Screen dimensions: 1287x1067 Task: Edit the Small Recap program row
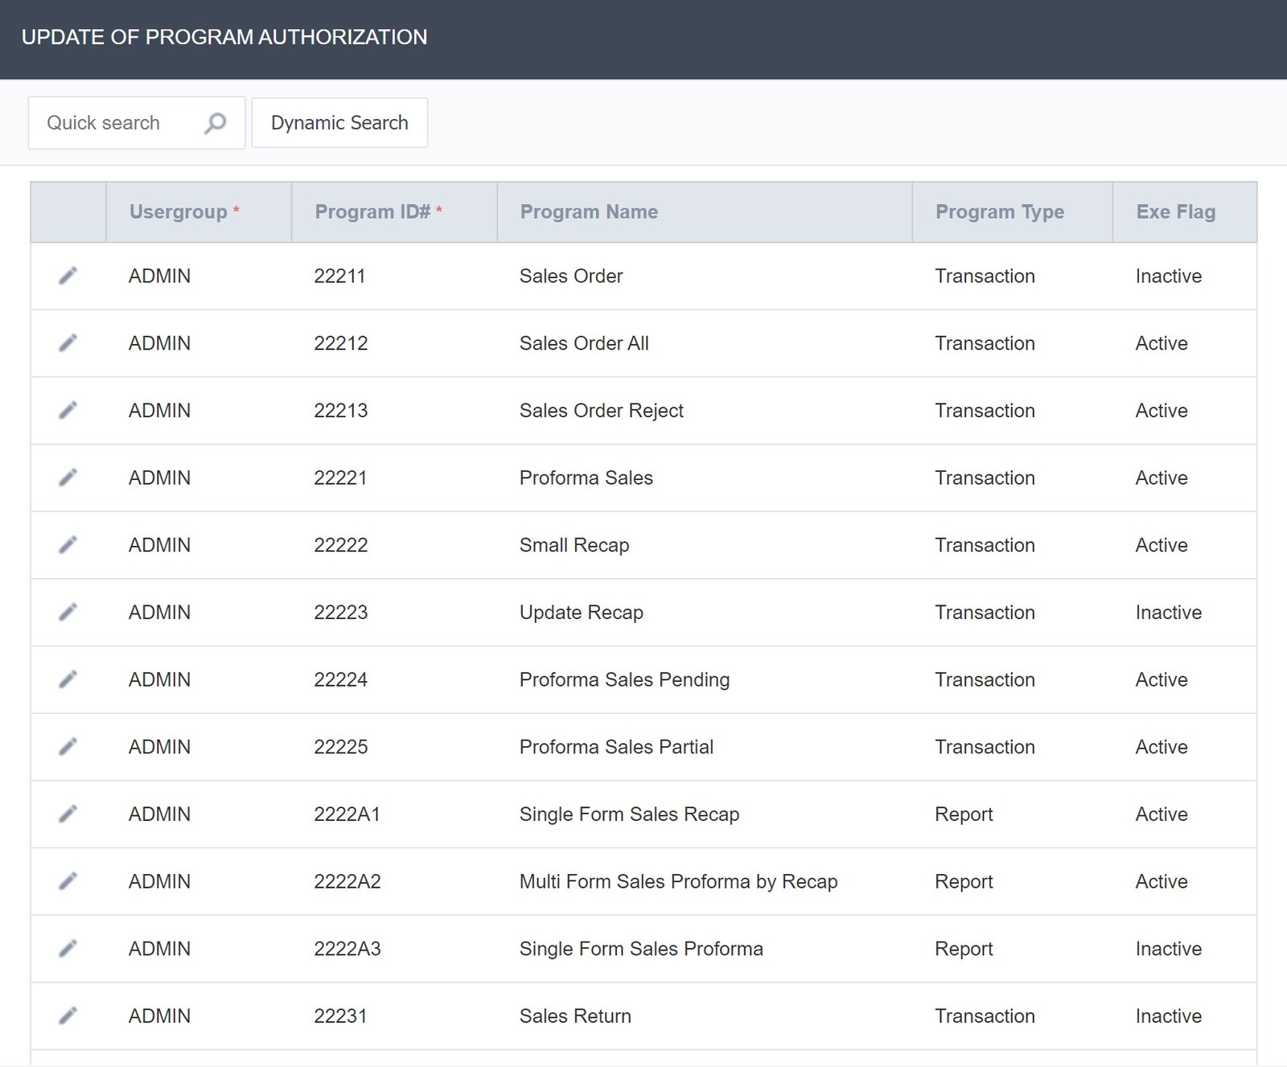[x=68, y=545]
